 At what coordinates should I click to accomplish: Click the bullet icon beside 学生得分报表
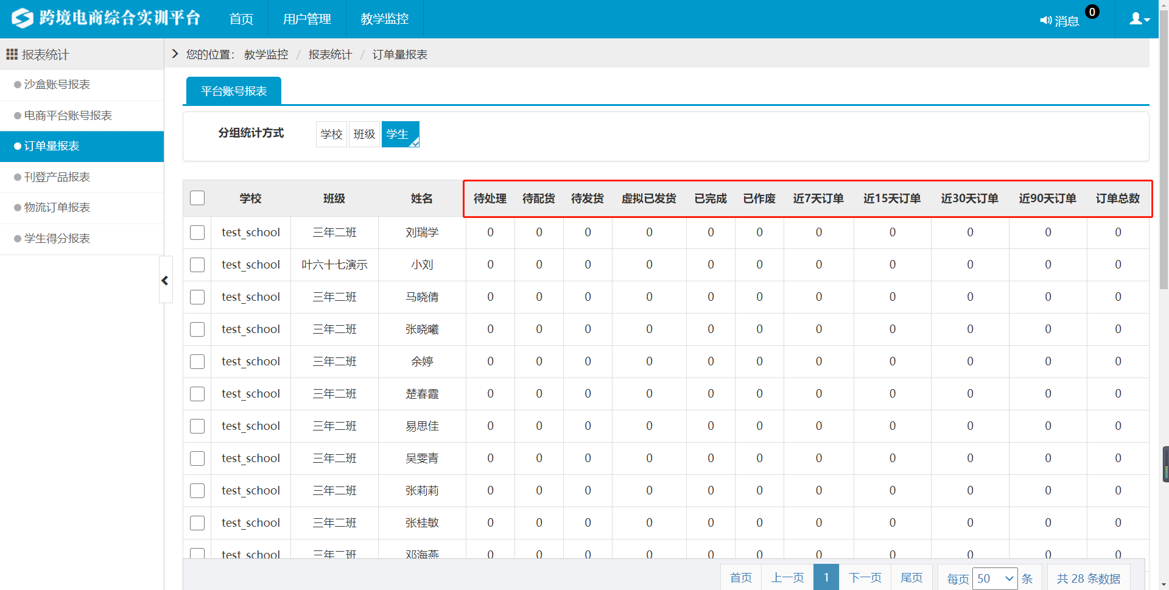click(x=18, y=239)
